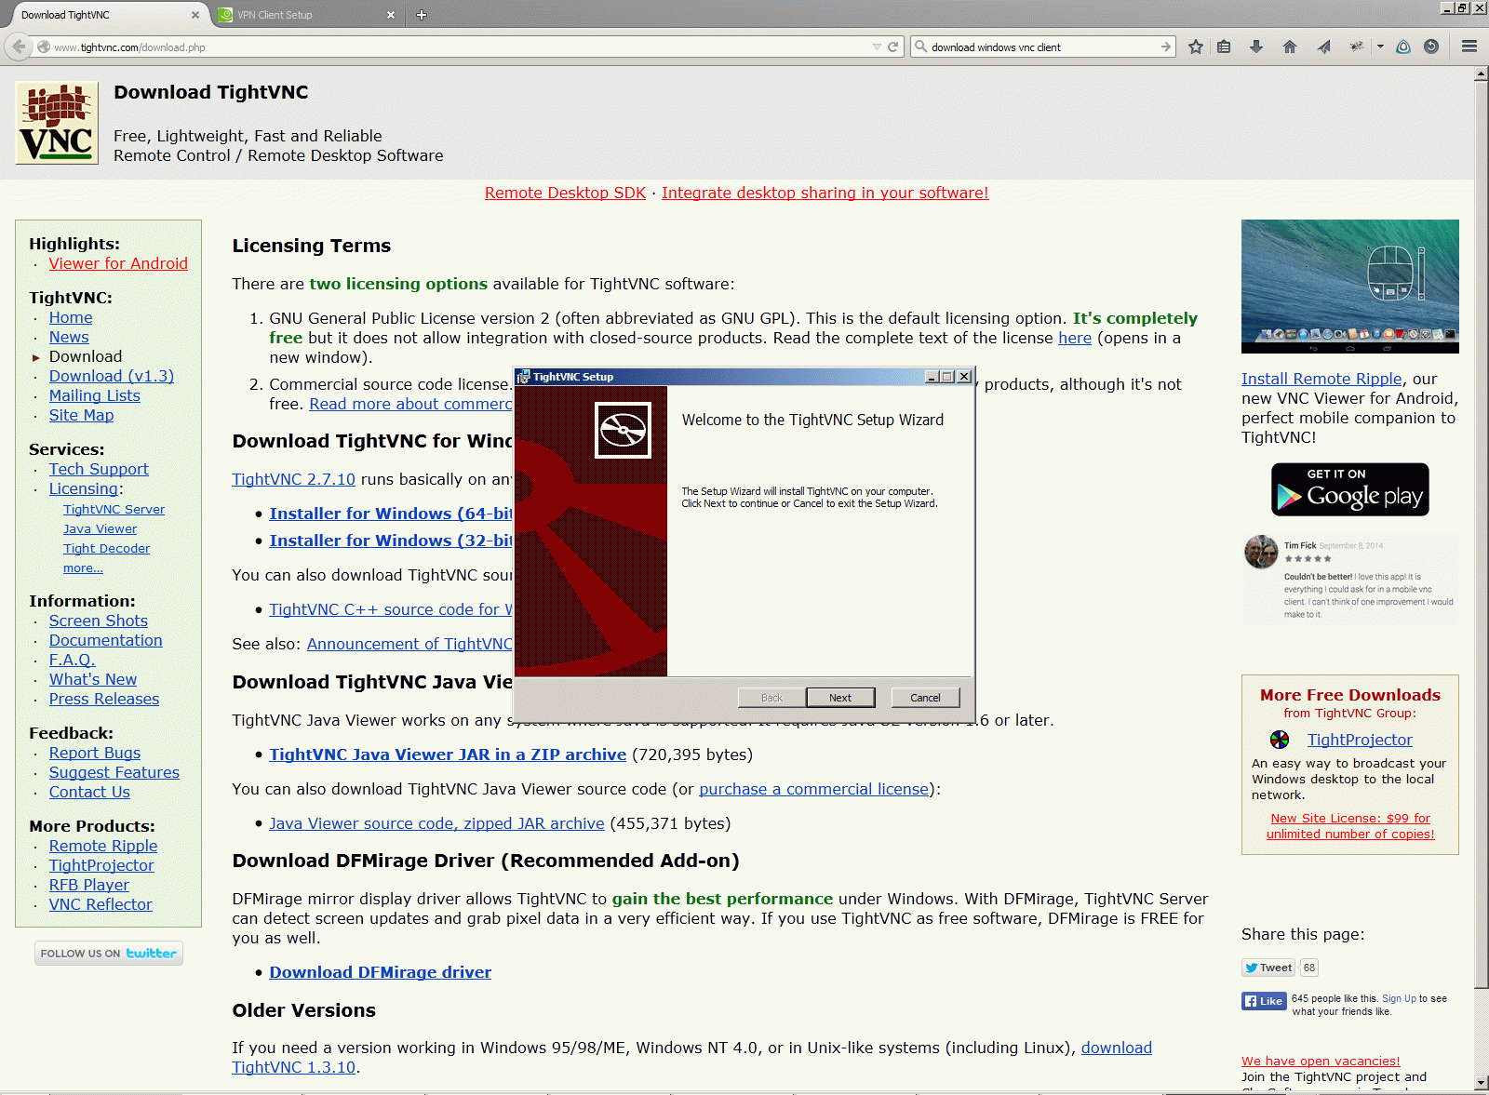Screen dimensions: 1489x1095
Task: Go to the Home page icon
Action: click(x=1290, y=47)
